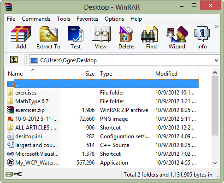Screen dimensions: 224x183
Task: Click the Info toolbar icon
Action: point(202,34)
